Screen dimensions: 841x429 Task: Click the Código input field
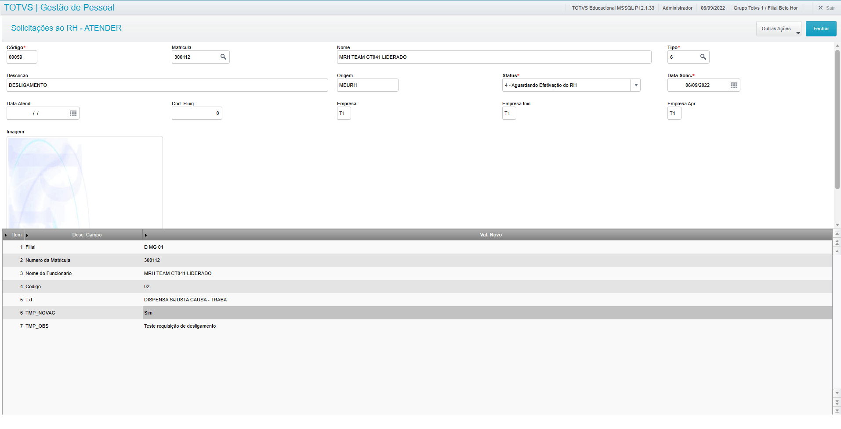[22, 57]
